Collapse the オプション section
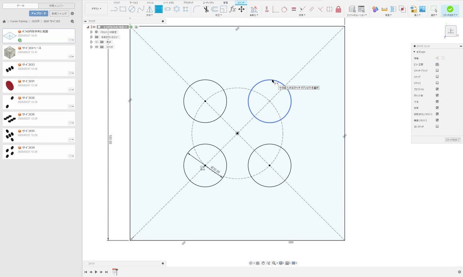Screen dimensions: 463x277 point(414,52)
